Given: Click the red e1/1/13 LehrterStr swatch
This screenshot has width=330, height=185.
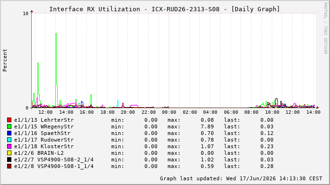Looking at the screenshot, I should pyautogui.click(x=9, y=120).
